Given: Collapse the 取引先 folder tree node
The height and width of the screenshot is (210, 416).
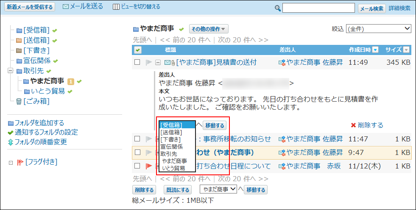Looking at the screenshot, I should [11, 71].
